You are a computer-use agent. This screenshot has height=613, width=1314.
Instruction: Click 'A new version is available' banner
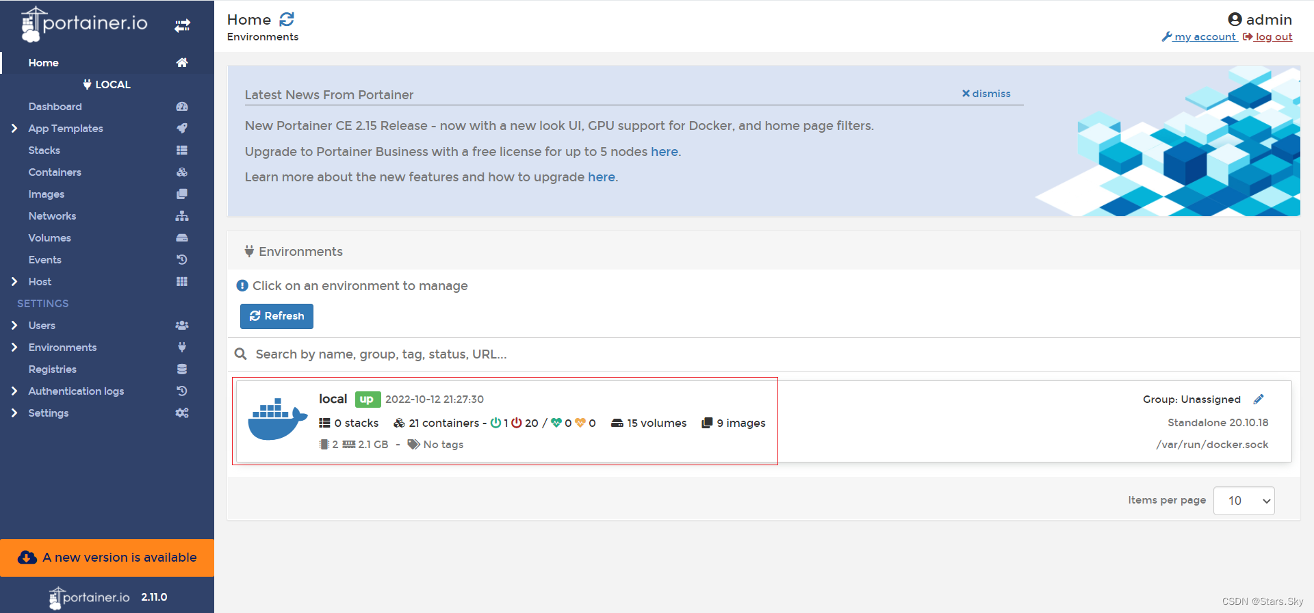click(x=107, y=558)
